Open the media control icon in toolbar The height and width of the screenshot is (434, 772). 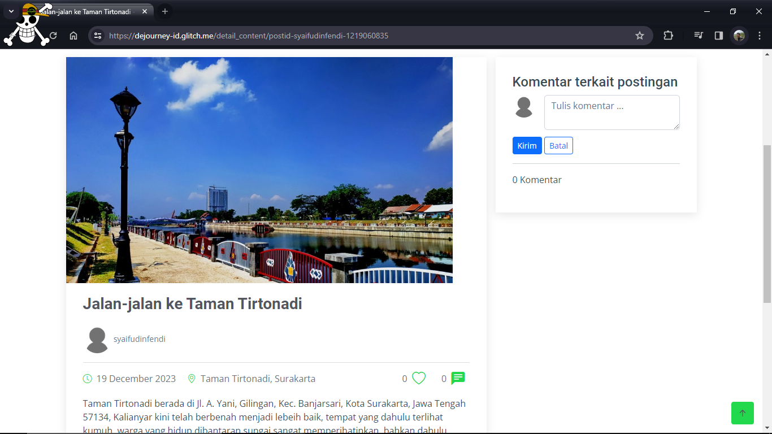coord(699,36)
